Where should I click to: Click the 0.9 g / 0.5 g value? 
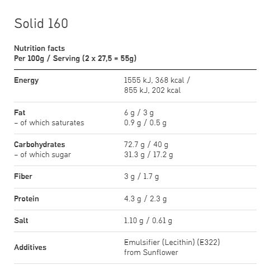(145, 123)
